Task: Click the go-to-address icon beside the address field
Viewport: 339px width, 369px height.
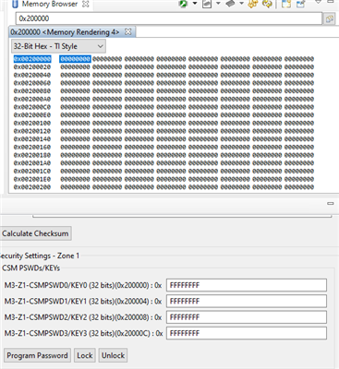Action: coord(330,19)
